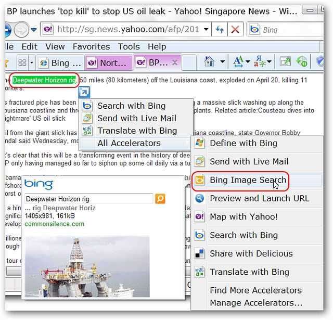The width and height of the screenshot is (333, 320).
Task: Click the translation toolbar icon
Action: tap(260, 62)
